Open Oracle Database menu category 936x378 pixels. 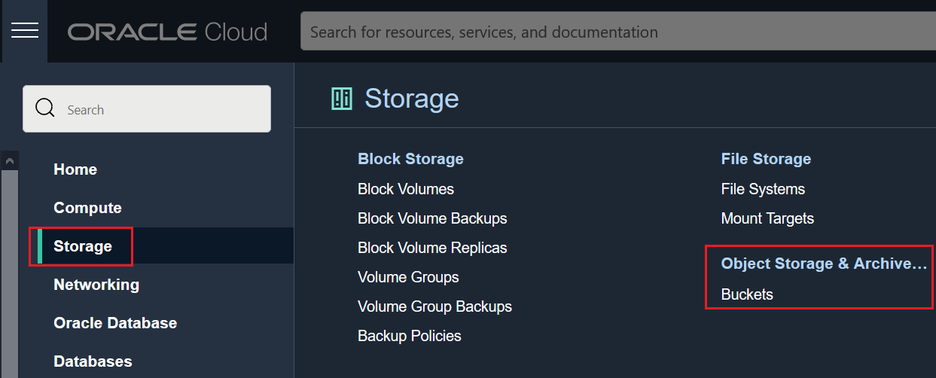click(x=115, y=323)
